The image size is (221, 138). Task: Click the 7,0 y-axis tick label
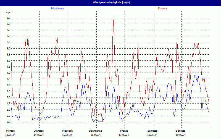tap(8, 36)
